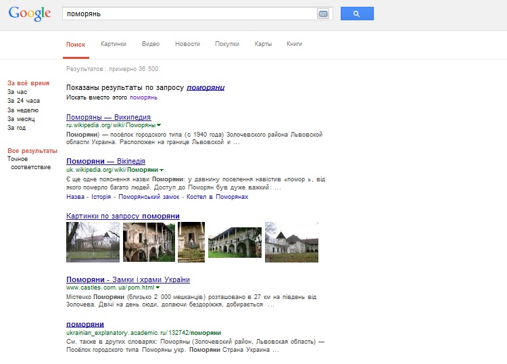Open the on-screen keyboard icon
Viewport: 507px width, 364px height.
point(323,14)
